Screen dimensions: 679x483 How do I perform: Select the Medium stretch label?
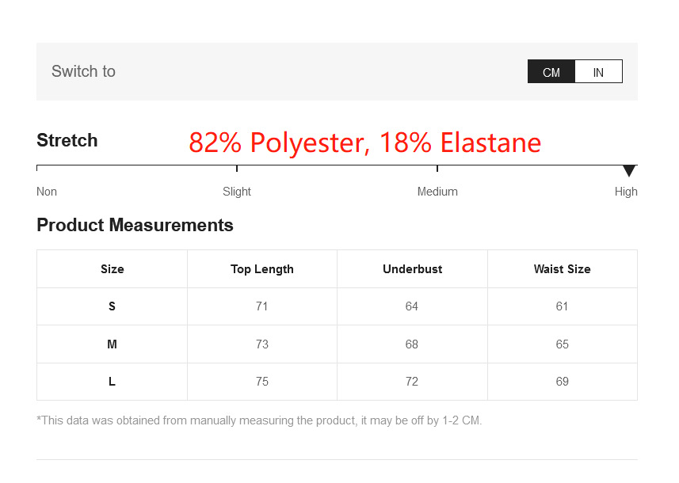click(437, 192)
